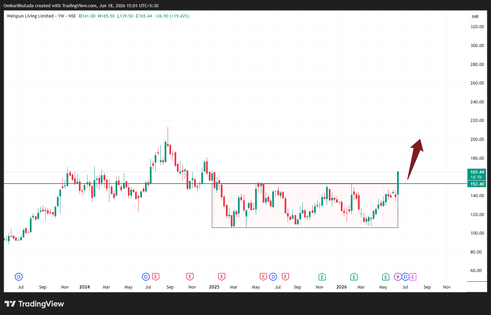Click the 2026 year label on the time axis
Image resolution: width=491 pixels, height=315 pixels.
click(342, 287)
